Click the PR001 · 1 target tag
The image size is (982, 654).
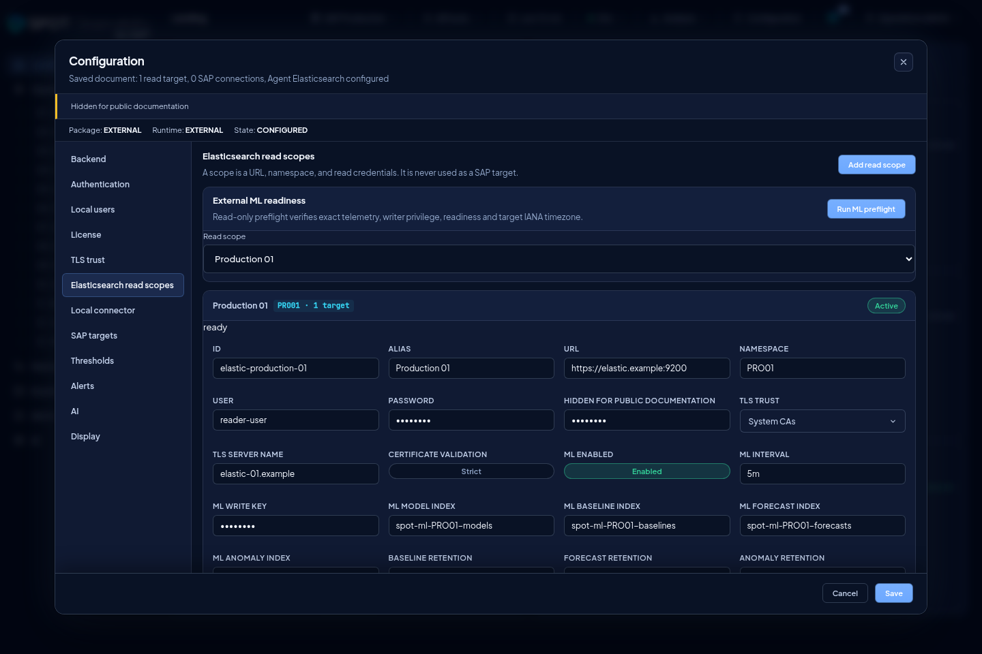click(x=314, y=306)
